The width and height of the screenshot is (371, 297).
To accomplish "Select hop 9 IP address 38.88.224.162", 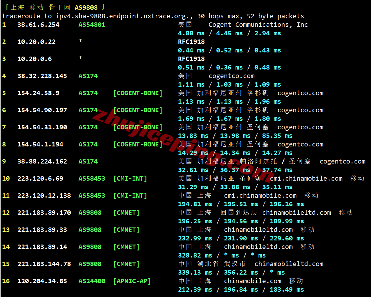I will tap(42, 161).
